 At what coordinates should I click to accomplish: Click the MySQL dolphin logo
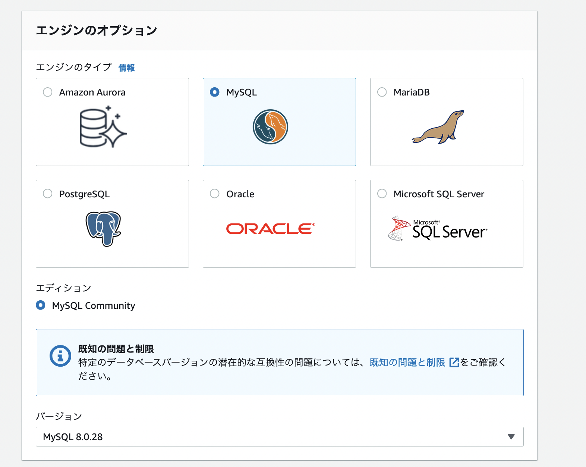[x=270, y=127]
